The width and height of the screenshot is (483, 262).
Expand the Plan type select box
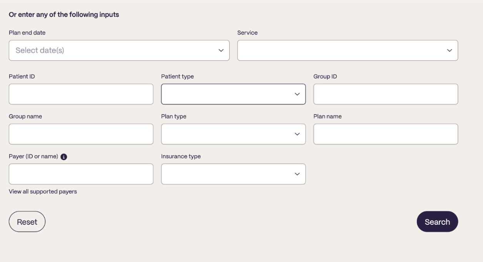coord(233,134)
